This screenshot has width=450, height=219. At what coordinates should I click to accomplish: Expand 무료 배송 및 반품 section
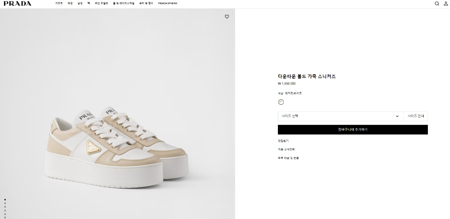[x=288, y=158]
